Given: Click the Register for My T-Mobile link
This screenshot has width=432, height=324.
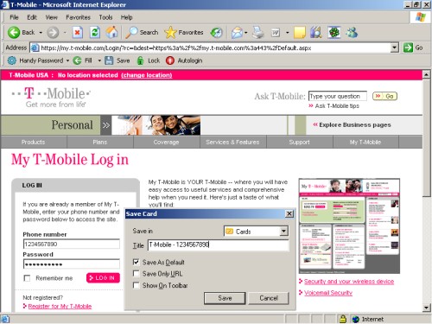Looking at the screenshot, I should pyautogui.click(x=60, y=306).
